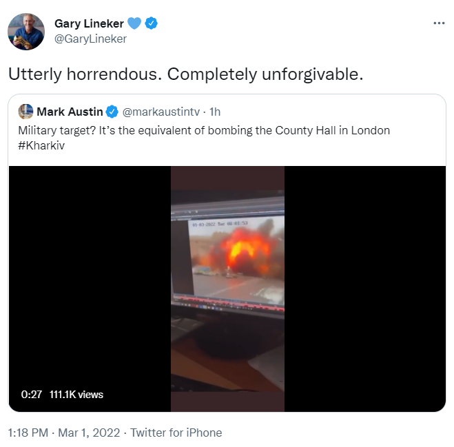Click the 1:18 PM tweet time
454x447 pixels.
coord(28,433)
